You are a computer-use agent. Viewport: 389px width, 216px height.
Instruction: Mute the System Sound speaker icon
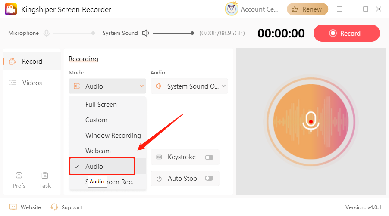coord(145,33)
